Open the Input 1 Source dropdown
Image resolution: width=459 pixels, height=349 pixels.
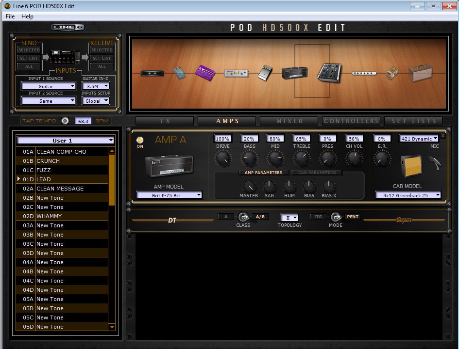pos(49,86)
